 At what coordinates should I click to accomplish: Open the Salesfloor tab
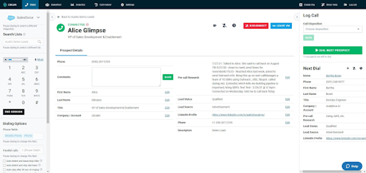tap(54, 5)
